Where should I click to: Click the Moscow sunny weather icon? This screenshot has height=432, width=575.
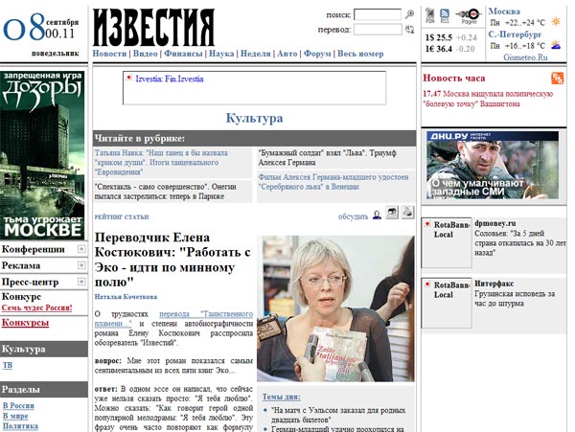tap(556, 22)
